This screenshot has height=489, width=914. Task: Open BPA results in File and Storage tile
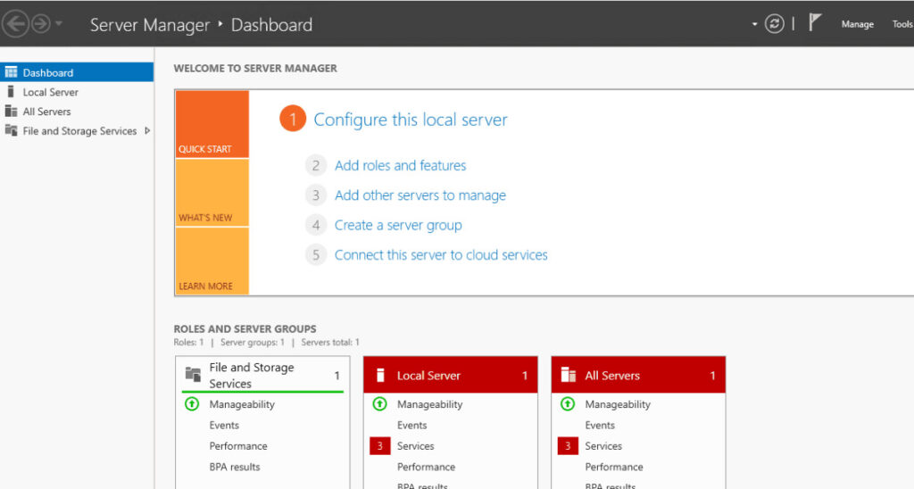point(235,467)
